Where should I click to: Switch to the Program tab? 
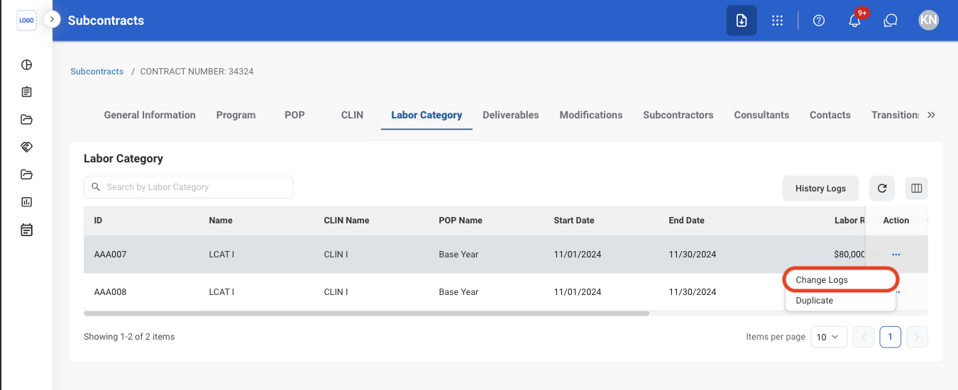click(236, 115)
